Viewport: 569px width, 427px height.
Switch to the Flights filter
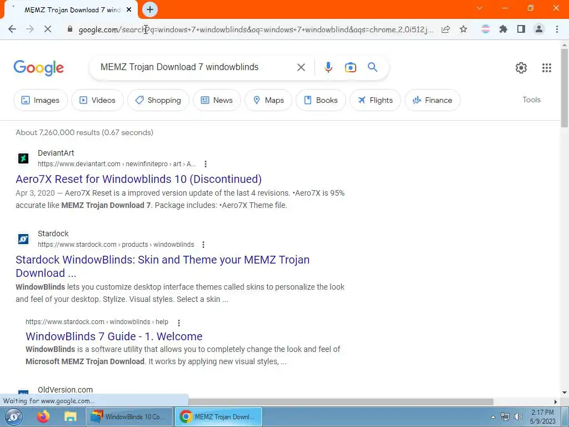(x=375, y=100)
